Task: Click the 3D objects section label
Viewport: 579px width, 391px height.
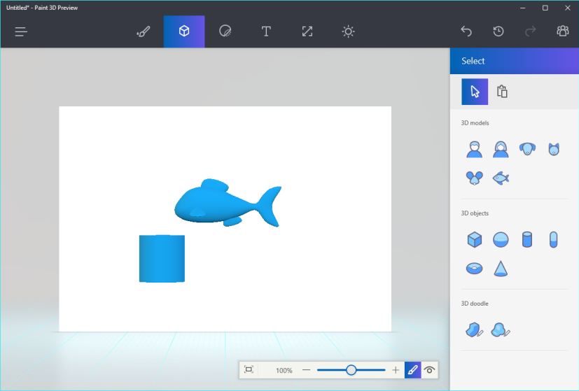Action: tap(475, 213)
